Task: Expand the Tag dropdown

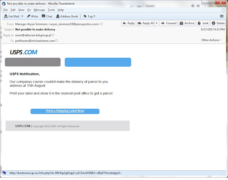Action: (x=89, y=16)
